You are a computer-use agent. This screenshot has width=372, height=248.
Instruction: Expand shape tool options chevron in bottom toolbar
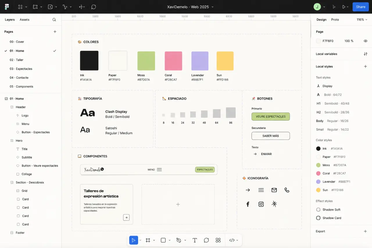click(x=169, y=240)
